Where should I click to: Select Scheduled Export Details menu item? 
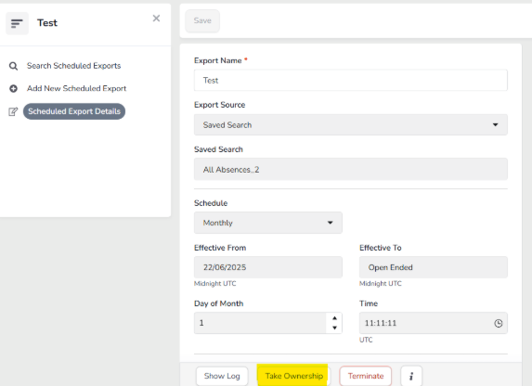(74, 111)
